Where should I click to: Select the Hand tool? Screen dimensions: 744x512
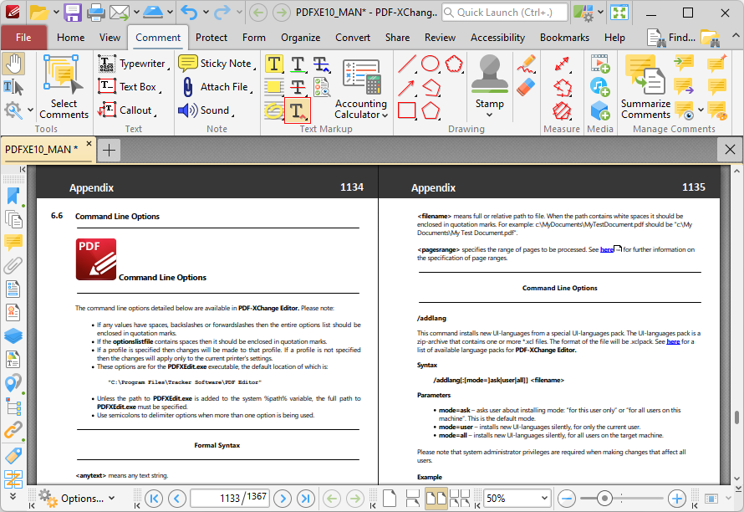pos(13,64)
